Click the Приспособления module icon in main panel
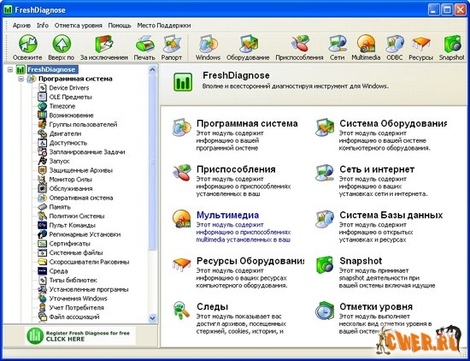 (x=182, y=173)
